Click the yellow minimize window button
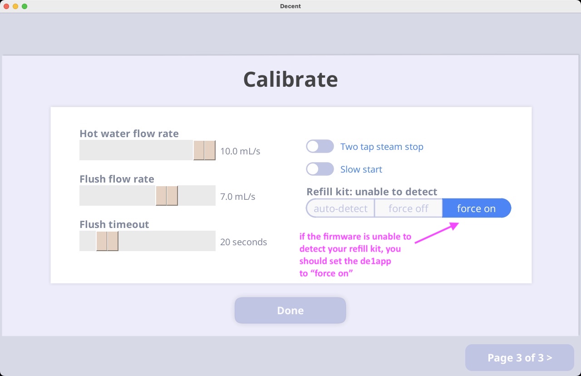The image size is (581, 376). click(15, 6)
